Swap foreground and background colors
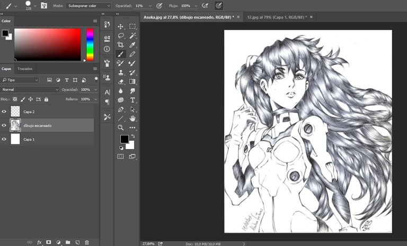407x246 pixels. pyautogui.click(x=133, y=136)
